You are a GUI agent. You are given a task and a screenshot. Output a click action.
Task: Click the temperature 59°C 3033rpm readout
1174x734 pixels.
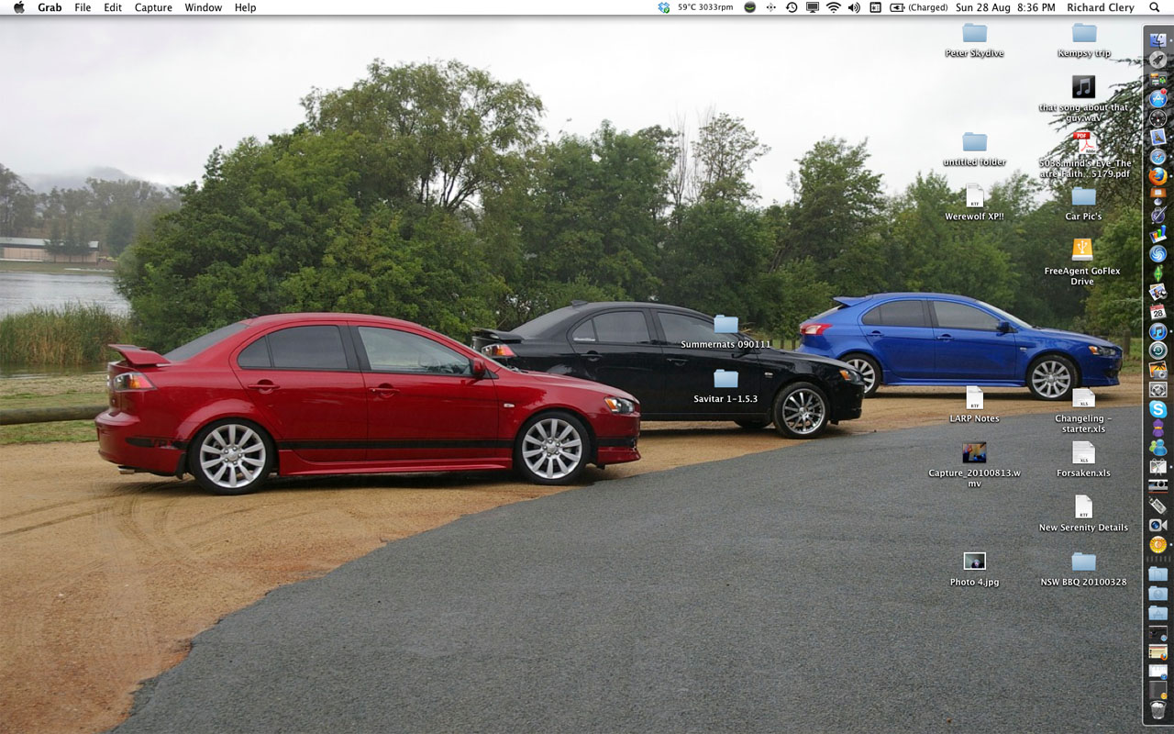coord(705,7)
